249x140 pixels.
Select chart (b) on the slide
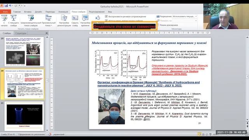click(x=134, y=65)
